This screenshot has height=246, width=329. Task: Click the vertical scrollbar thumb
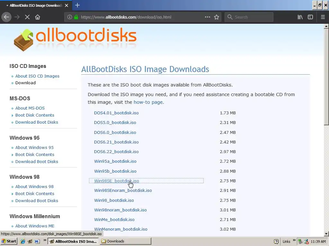326,77
